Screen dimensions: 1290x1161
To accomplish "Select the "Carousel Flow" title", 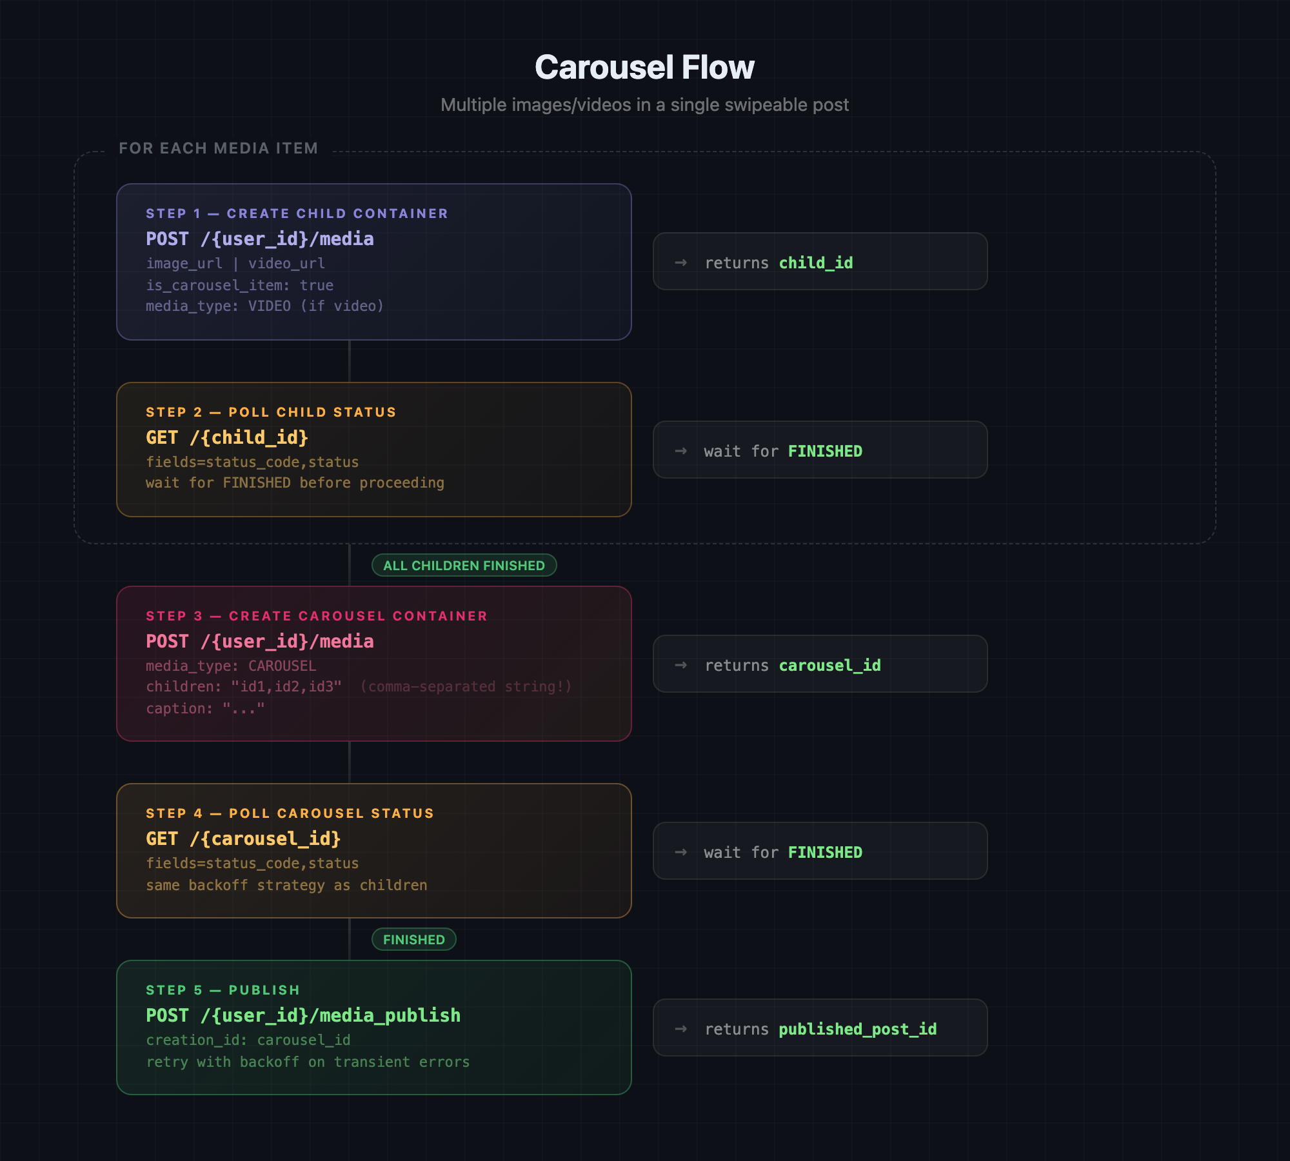I will (644, 68).
